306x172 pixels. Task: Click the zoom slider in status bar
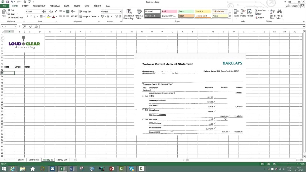288,164
